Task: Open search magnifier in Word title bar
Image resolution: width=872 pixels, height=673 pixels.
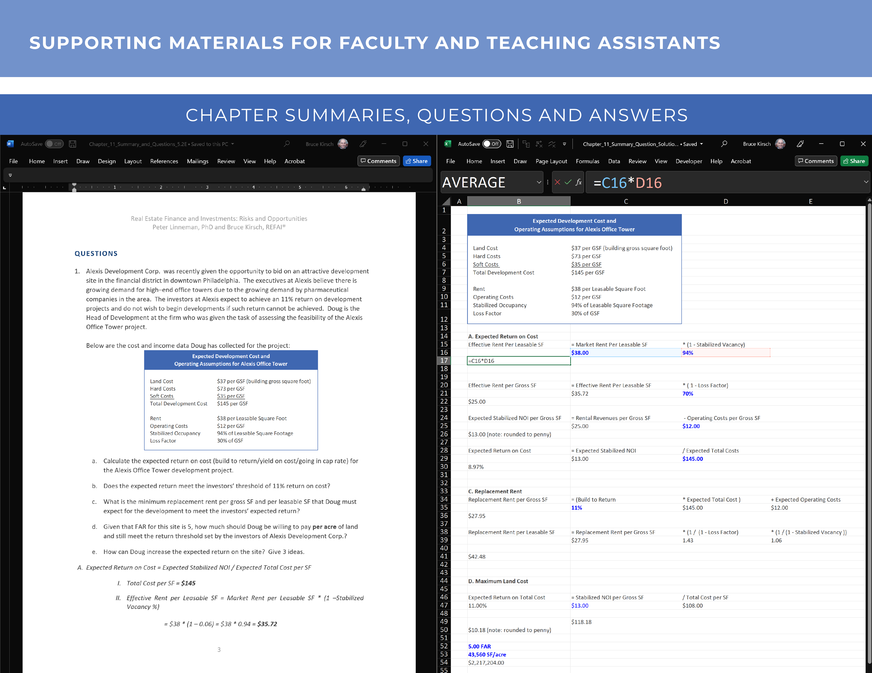Action: click(x=287, y=144)
